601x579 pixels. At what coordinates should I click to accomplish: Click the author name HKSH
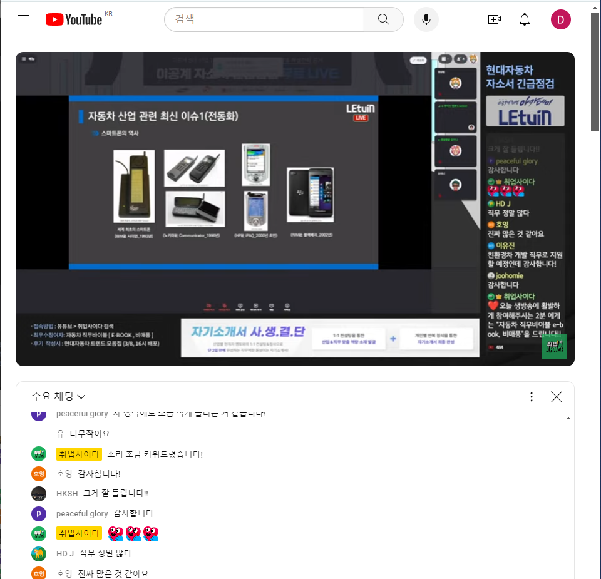(67, 493)
